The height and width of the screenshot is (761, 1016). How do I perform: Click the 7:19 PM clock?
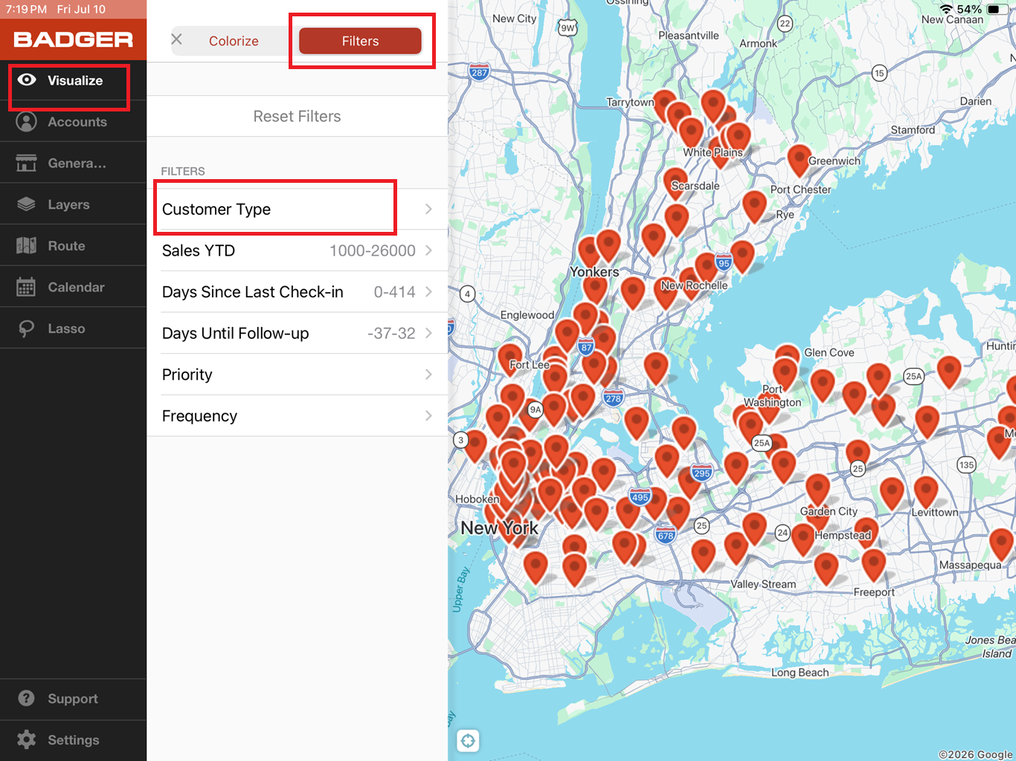point(26,9)
